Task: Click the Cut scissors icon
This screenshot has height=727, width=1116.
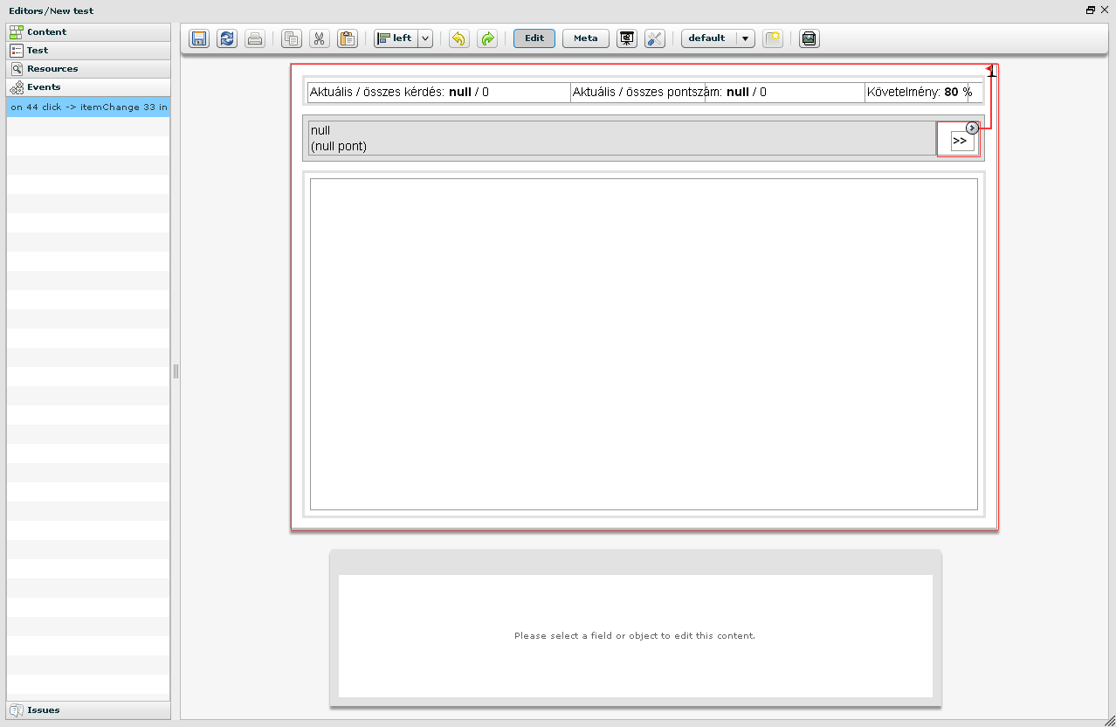Action: (320, 38)
